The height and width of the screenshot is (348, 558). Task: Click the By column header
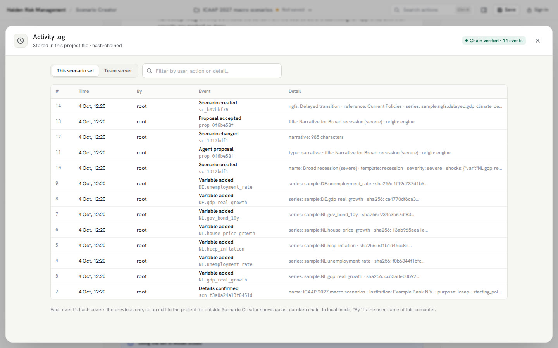click(x=139, y=91)
